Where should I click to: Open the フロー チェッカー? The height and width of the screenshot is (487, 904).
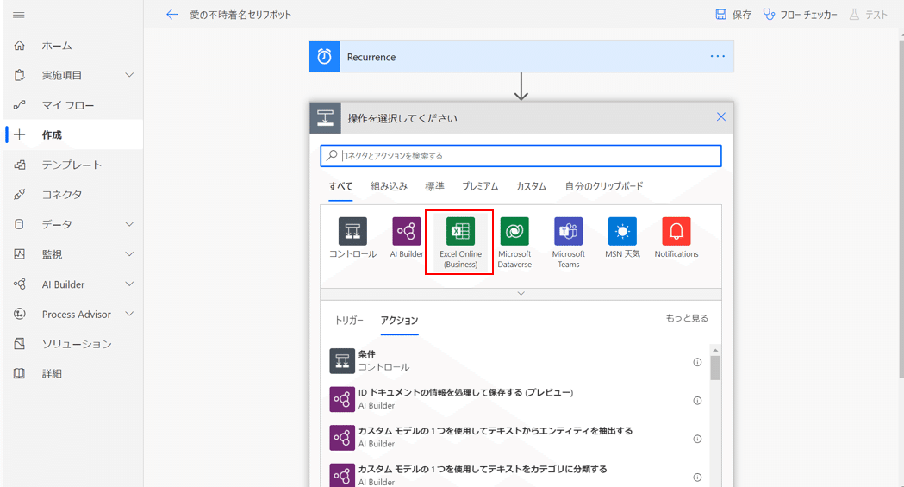(800, 15)
